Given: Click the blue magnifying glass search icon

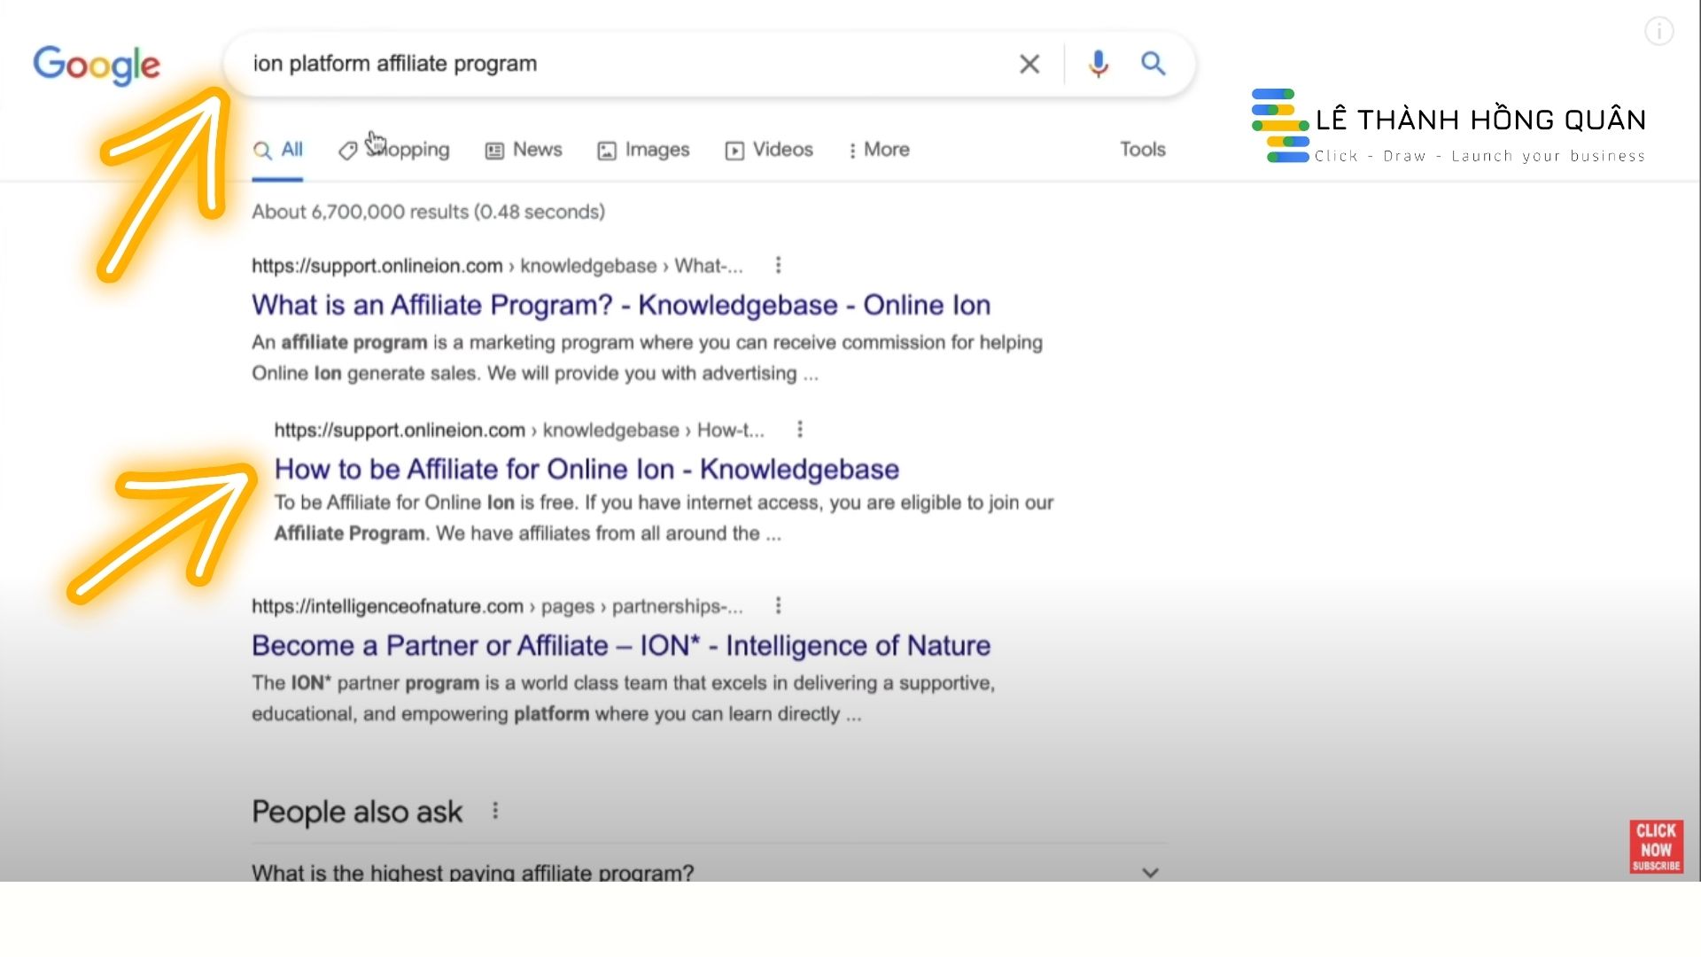Looking at the screenshot, I should point(1153,64).
